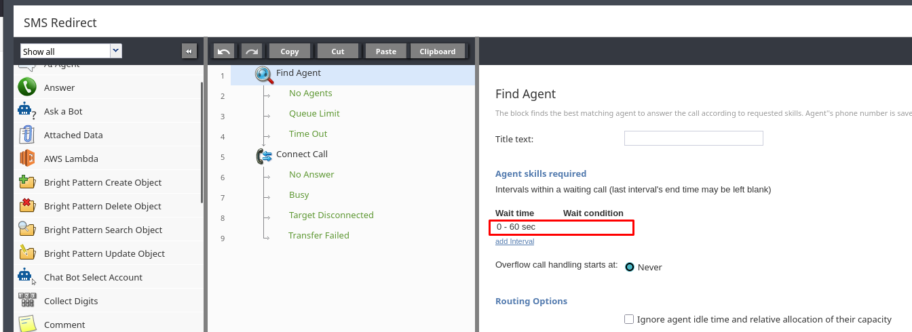Image resolution: width=912 pixels, height=332 pixels.
Task: Click the Attached Data paperclip icon
Action: 27,135
